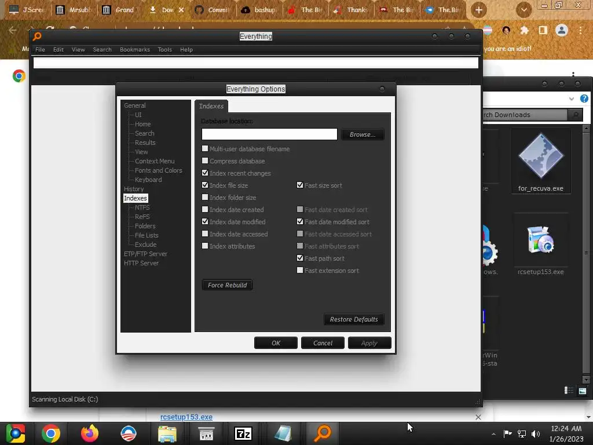Check Index date accessed
Viewport: 593px width, 445px height.
point(205,234)
